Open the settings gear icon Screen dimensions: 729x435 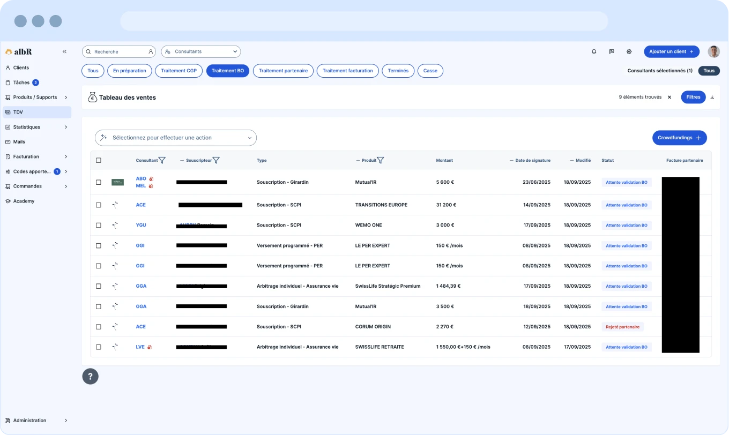click(x=629, y=52)
